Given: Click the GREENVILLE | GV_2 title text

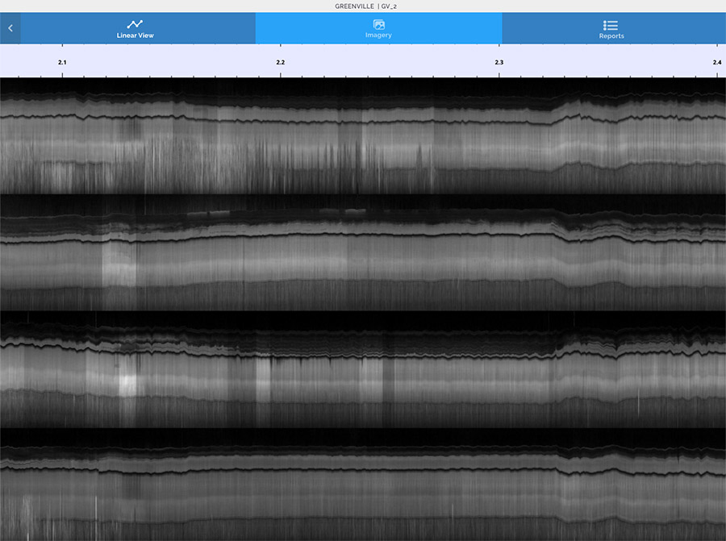Looking at the screenshot, I should pyautogui.click(x=365, y=6).
